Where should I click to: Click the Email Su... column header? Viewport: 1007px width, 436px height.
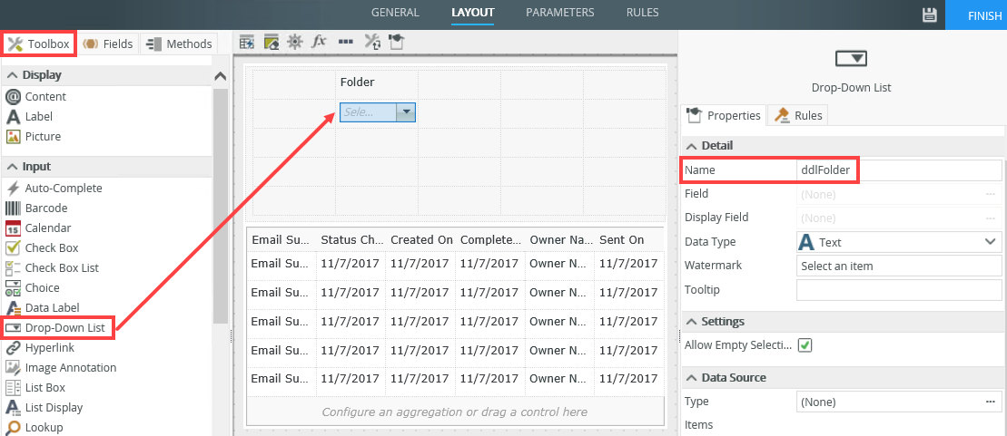tap(281, 240)
